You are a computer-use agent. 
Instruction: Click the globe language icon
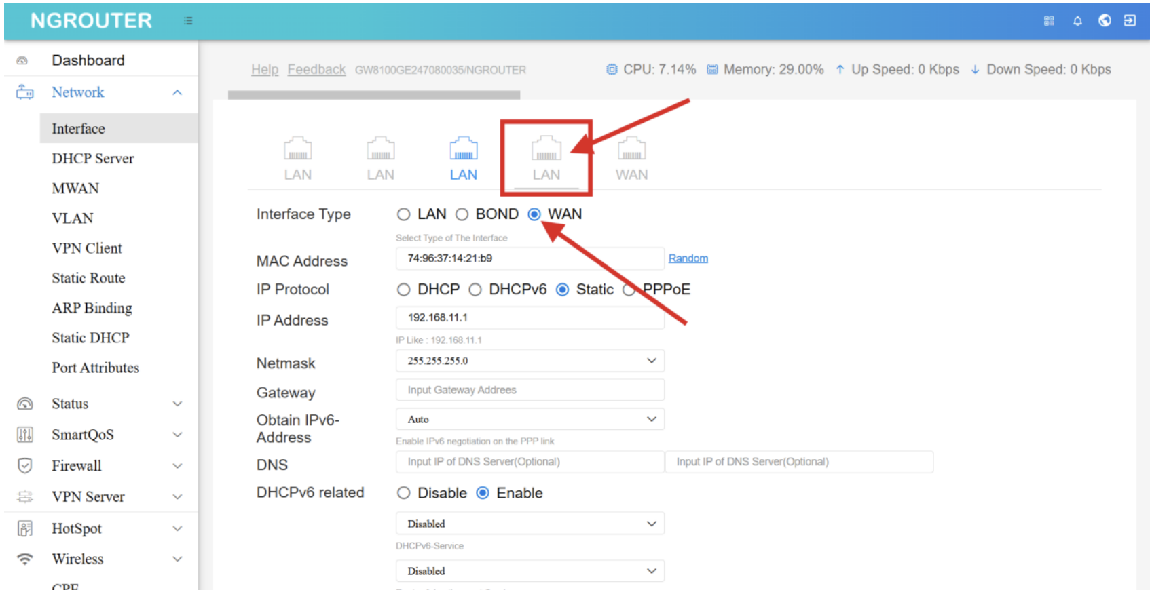pyautogui.click(x=1105, y=21)
